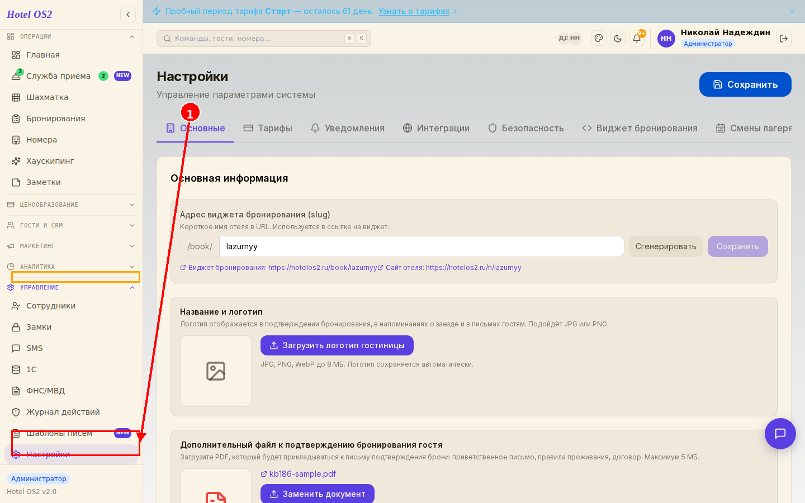The height and width of the screenshot is (503, 805).
Task: Collapse the УПРАВЛЕНИЕ section
Action: pos(71,287)
